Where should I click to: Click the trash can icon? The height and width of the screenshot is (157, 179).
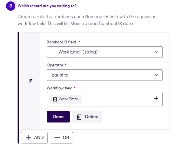pyautogui.click(x=79, y=117)
